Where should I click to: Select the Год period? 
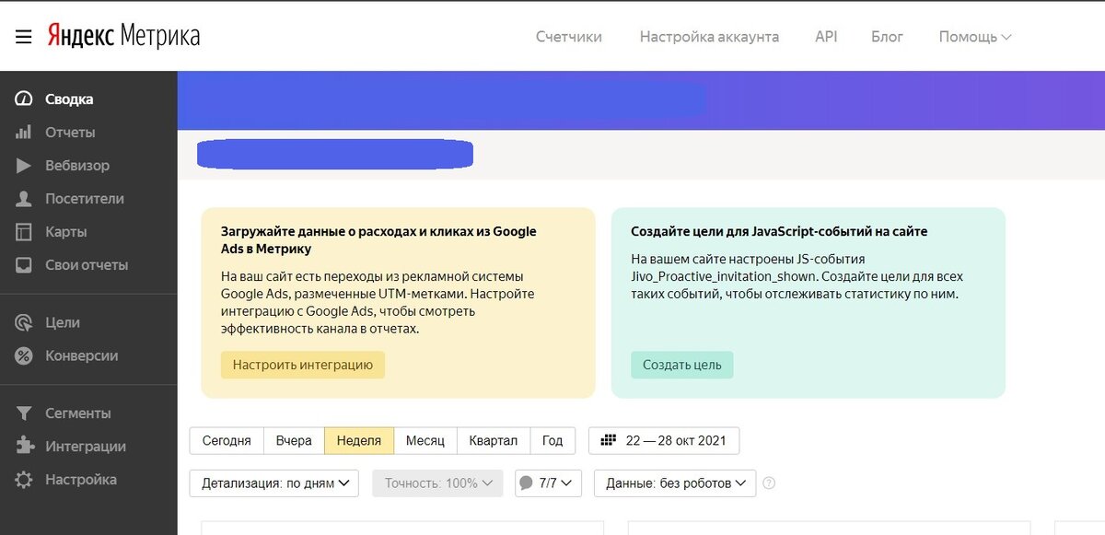coord(552,441)
